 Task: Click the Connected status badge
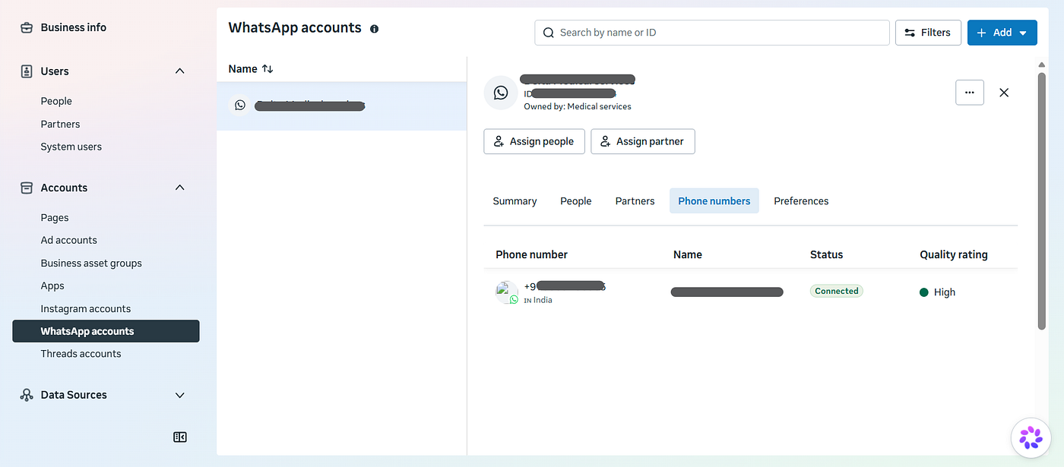[837, 291]
